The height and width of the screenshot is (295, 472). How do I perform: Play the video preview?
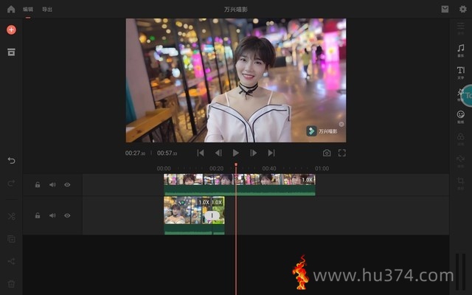236,153
